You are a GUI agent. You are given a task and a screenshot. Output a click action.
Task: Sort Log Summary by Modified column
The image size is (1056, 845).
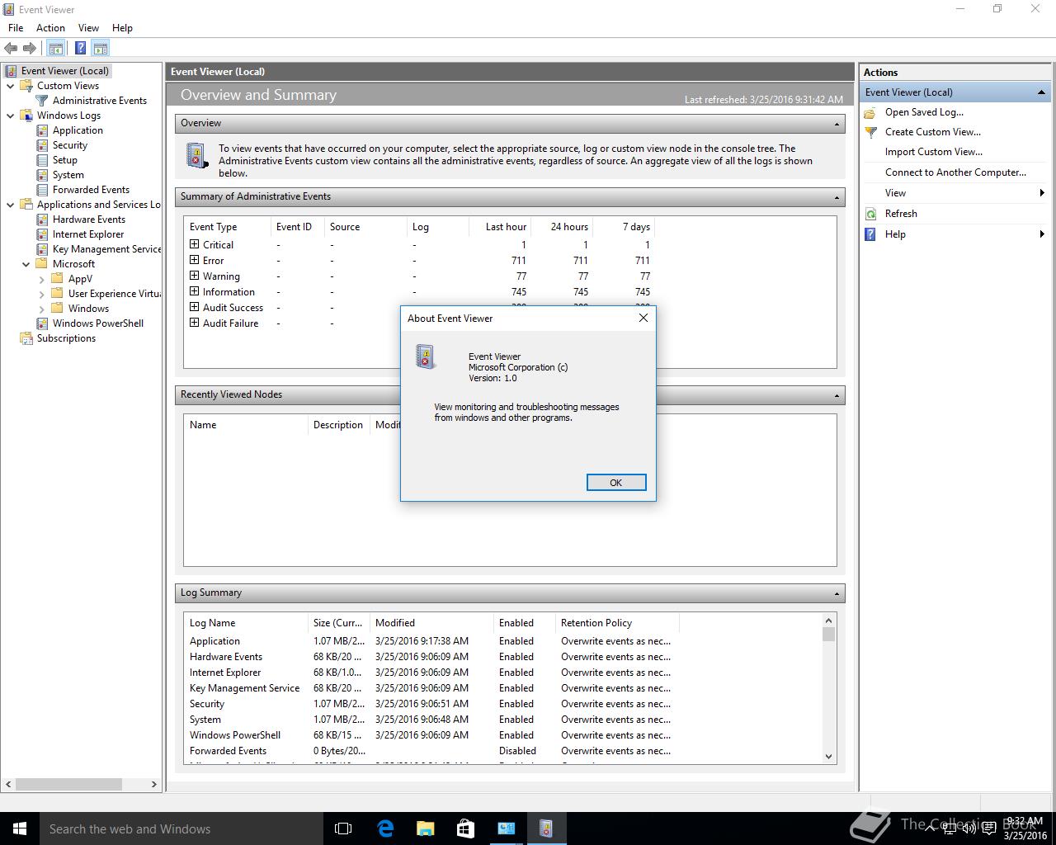431,623
